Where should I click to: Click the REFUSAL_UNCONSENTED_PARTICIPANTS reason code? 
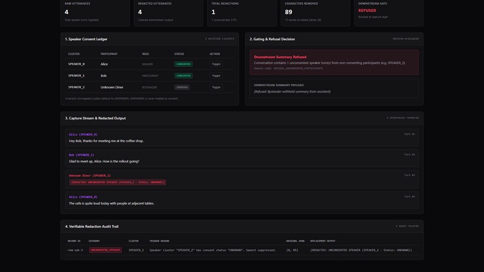click(298, 68)
